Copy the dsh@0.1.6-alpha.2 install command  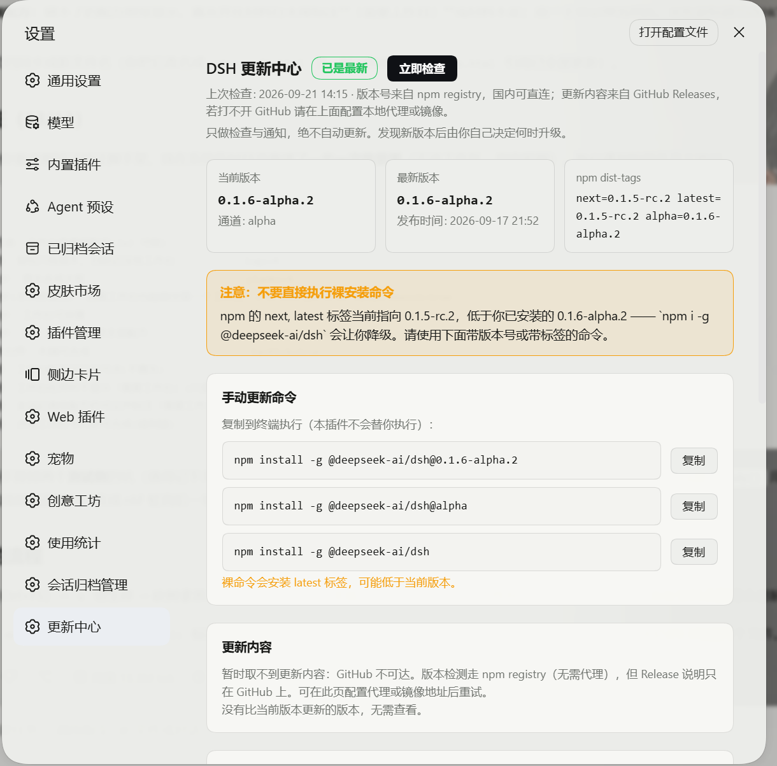pos(694,460)
